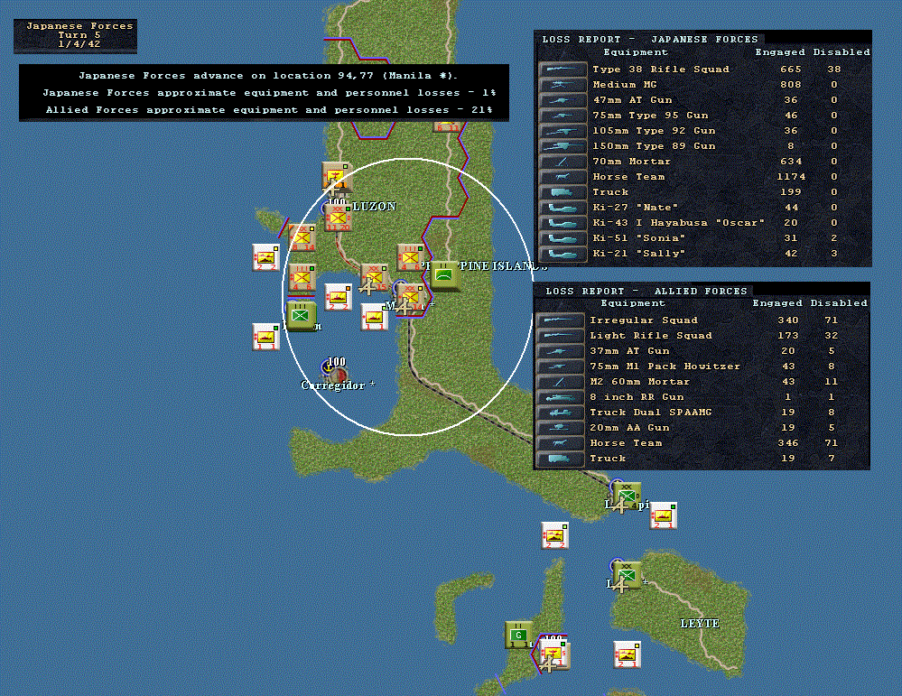This screenshot has height=696, width=902.
Task: Select the Light Rifle Squad icon
Action: pos(561,336)
